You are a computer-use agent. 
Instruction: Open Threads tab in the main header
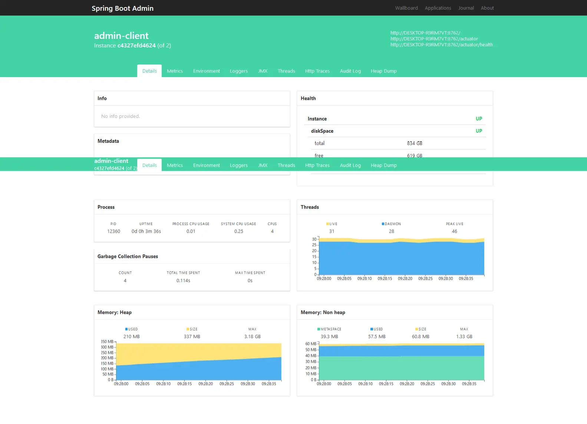point(287,71)
